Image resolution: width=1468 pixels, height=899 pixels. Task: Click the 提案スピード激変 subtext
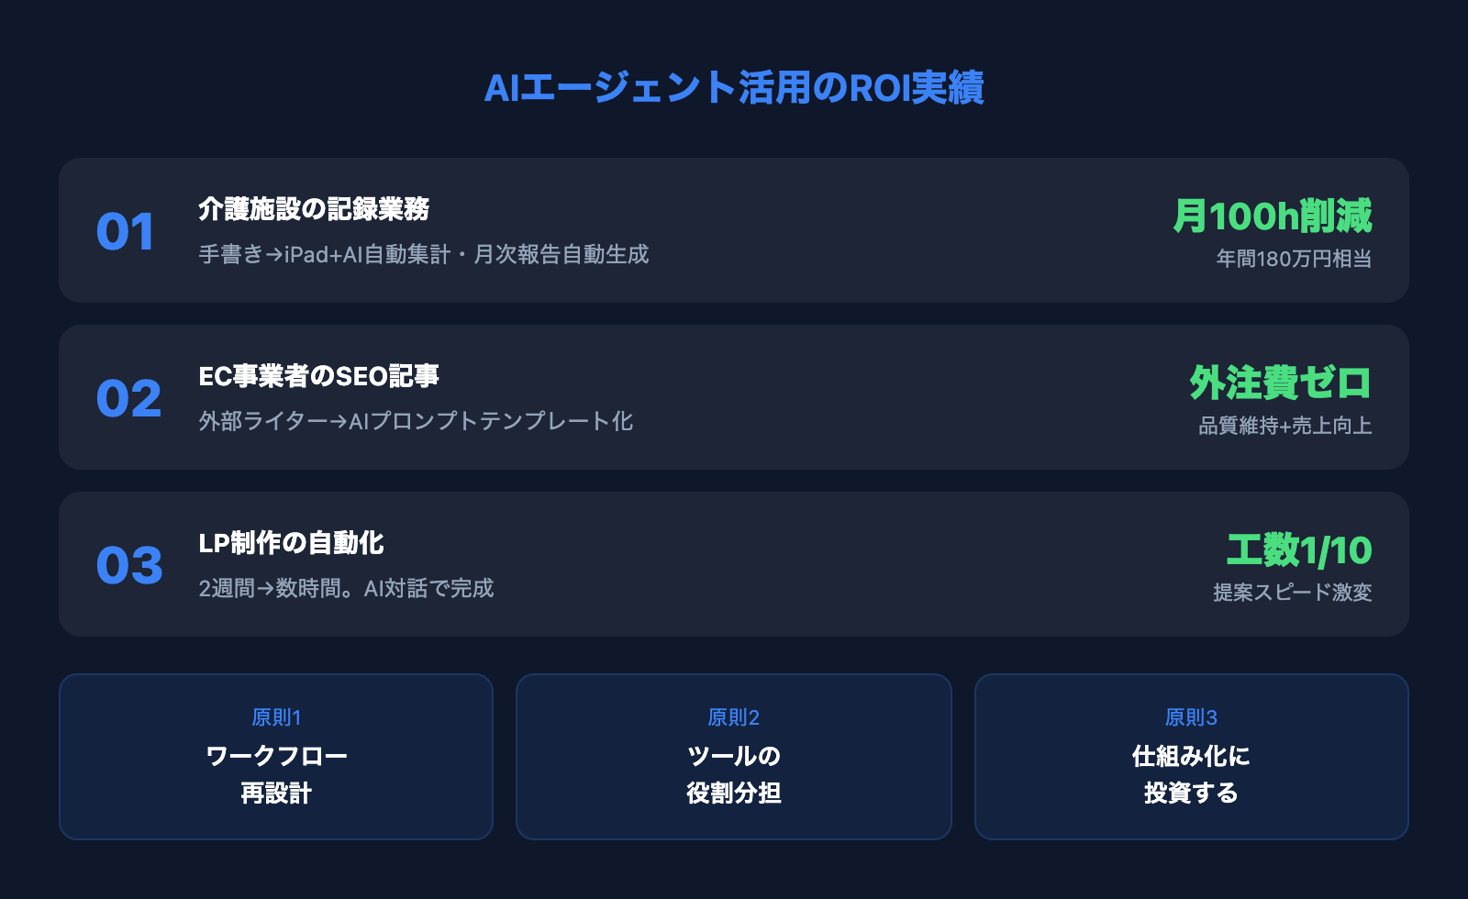(1292, 593)
